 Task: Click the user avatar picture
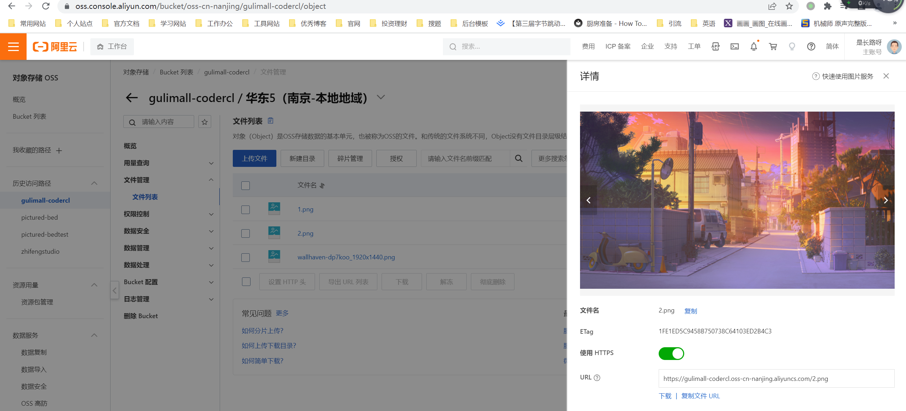[894, 46]
